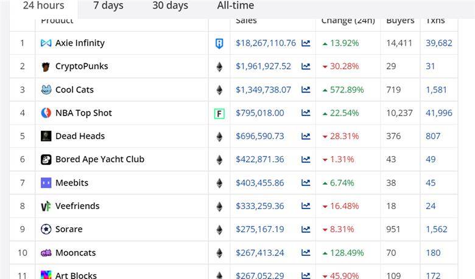Click the $696,590.73 sales figure
Image resolution: width=475 pixels, height=279 pixels.
[260, 136]
